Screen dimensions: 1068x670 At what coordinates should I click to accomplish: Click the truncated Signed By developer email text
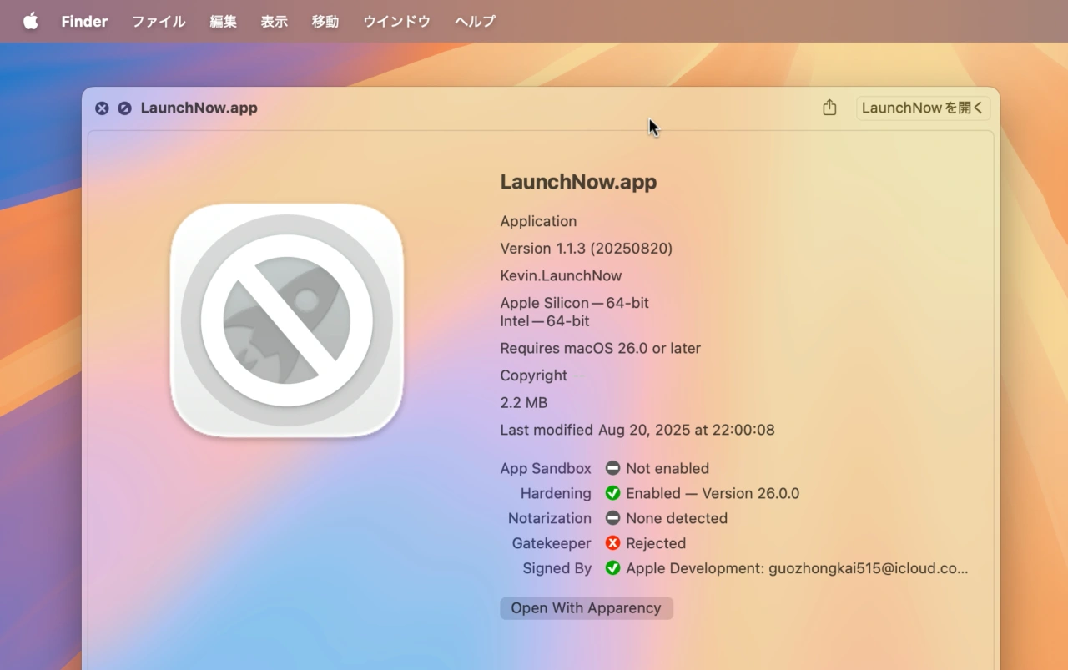tap(797, 568)
